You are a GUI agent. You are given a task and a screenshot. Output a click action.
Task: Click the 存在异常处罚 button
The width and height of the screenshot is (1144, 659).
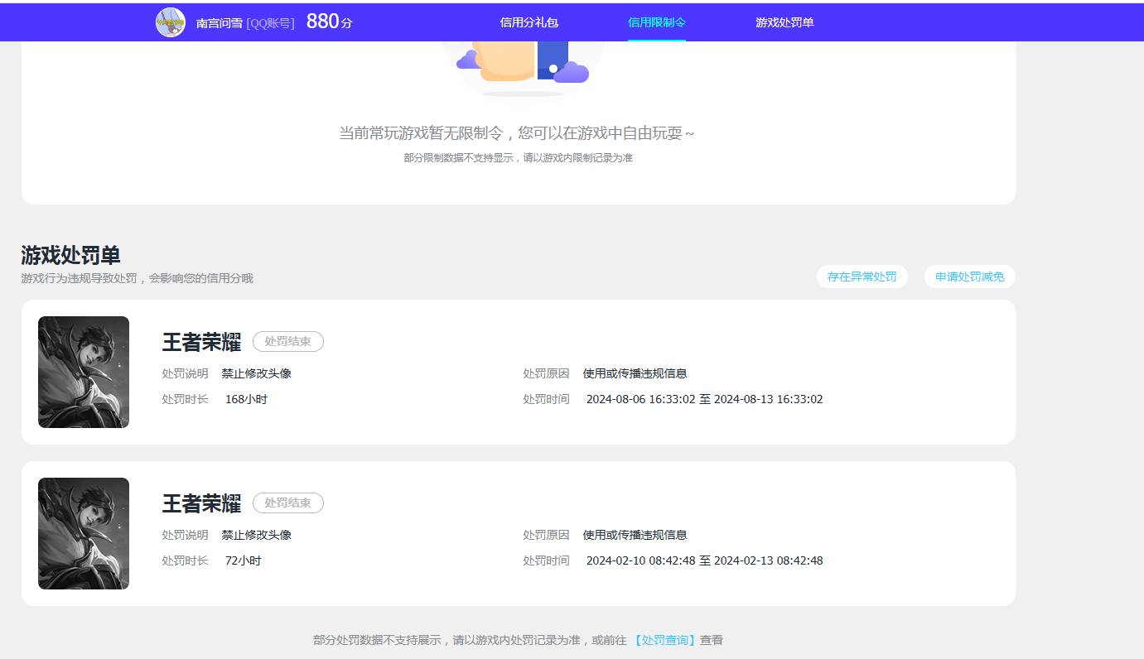tap(862, 277)
